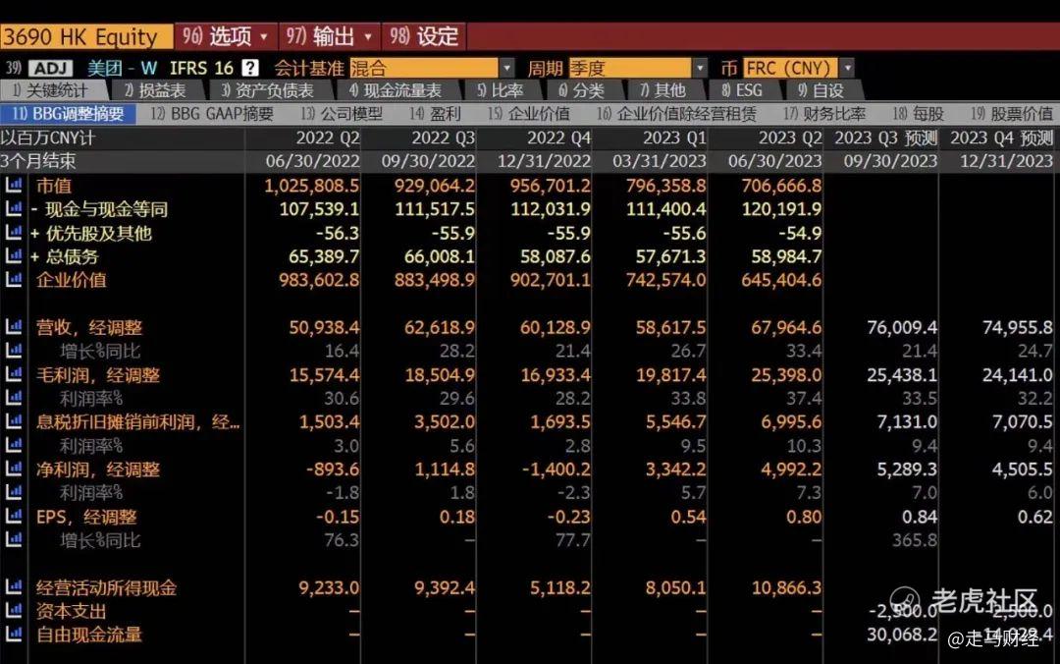
Task: Switch to the 自设 tab
Action: coord(821,90)
